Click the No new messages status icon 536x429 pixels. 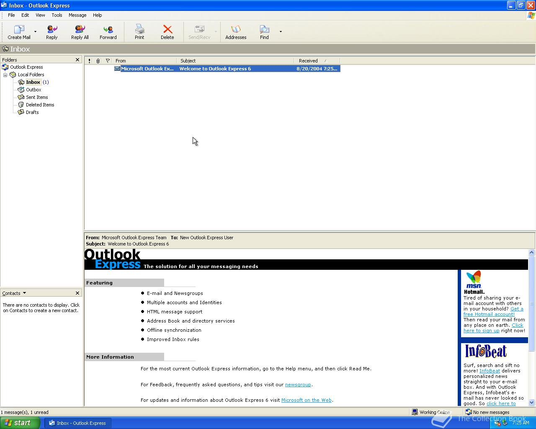(x=469, y=412)
